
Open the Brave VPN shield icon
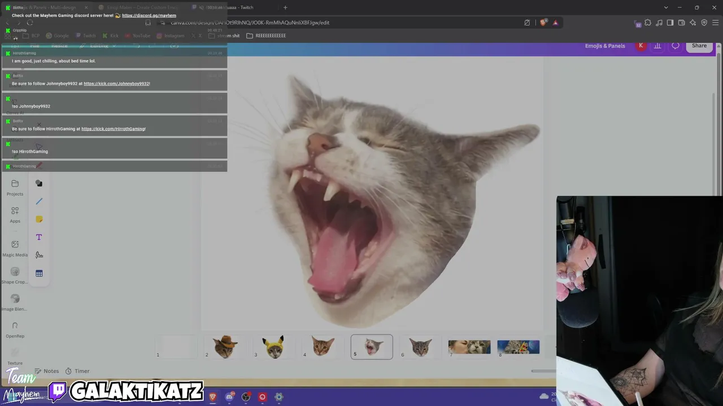(704, 23)
